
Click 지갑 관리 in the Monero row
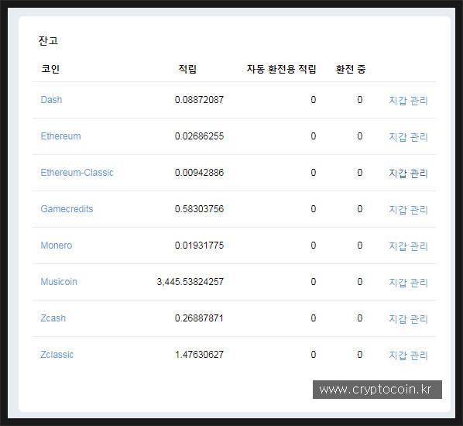point(408,246)
